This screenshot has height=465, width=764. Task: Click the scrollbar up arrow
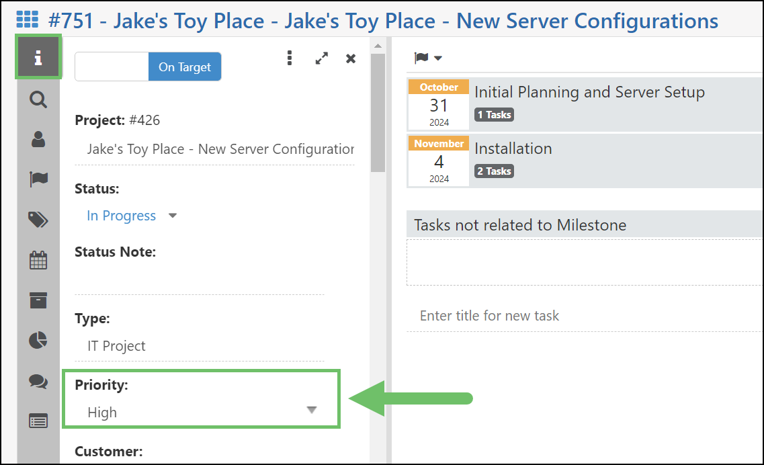tap(378, 46)
